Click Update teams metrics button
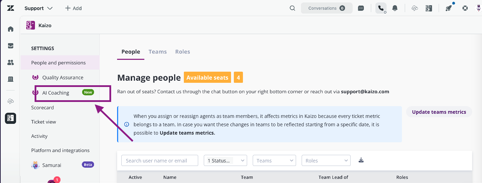This screenshot has width=482, height=183. (x=439, y=112)
